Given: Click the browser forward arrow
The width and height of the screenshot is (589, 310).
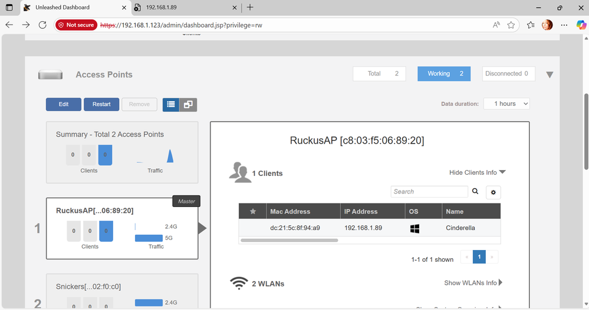Looking at the screenshot, I should click(x=26, y=25).
